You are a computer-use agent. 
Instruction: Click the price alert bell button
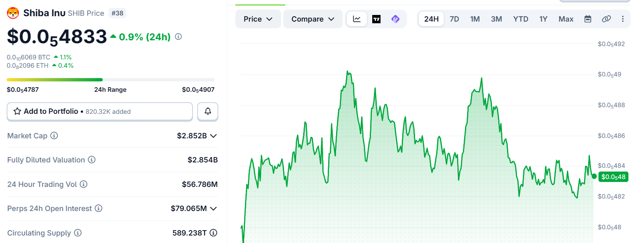pyautogui.click(x=208, y=111)
